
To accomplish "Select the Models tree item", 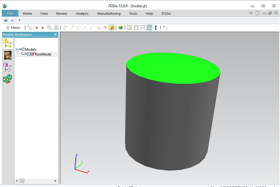I will point(31,50).
